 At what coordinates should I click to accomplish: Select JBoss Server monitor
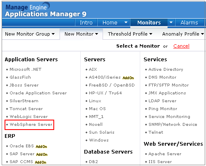(24, 85)
